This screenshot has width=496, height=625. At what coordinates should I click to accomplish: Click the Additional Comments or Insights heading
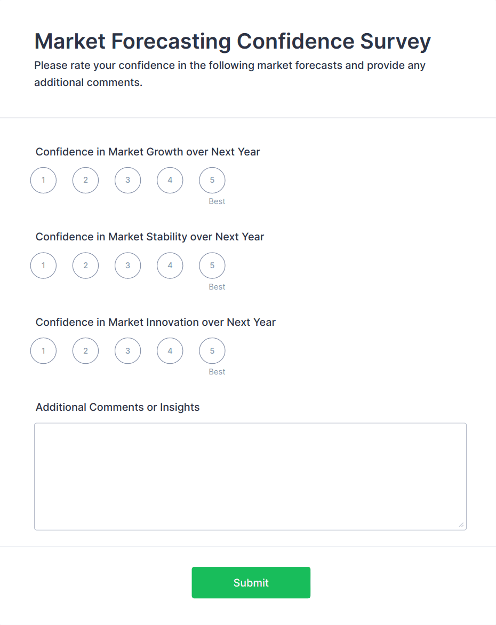(x=117, y=407)
